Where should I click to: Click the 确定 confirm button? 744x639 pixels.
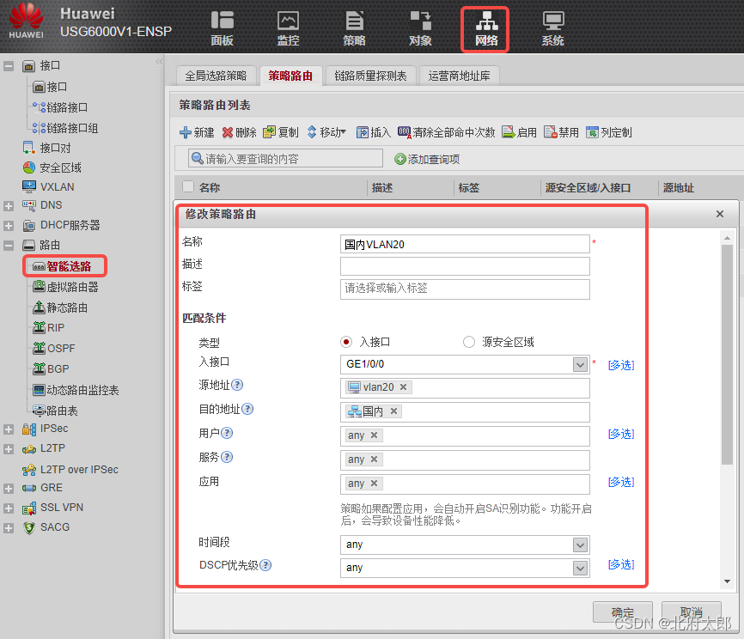click(x=623, y=612)
